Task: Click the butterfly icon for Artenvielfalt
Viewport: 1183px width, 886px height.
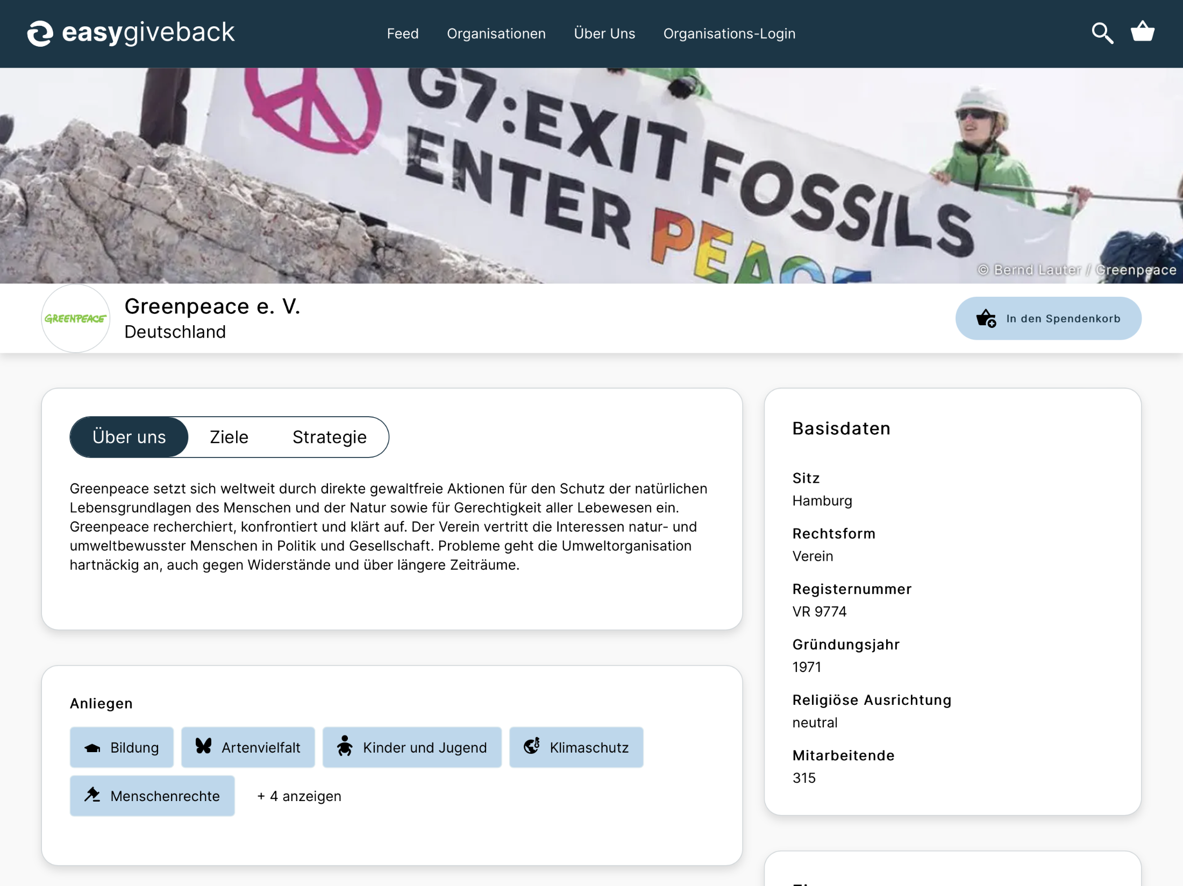Action: [203, 746]
